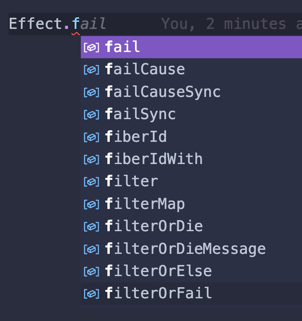Choose the fiberId completion item
302x321 pixels.
pos(136,137)
